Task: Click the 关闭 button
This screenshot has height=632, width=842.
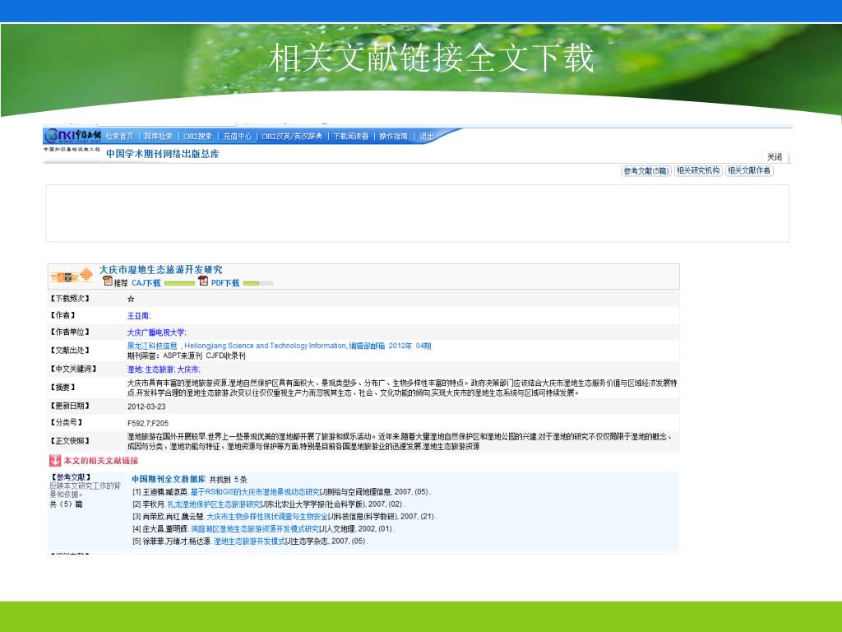Action: pos(775,157)
